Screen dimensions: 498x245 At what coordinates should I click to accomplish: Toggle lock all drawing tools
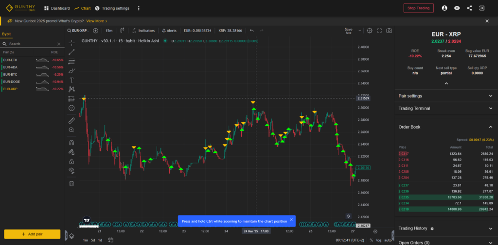pyautogui.click(x=72, y=162)
